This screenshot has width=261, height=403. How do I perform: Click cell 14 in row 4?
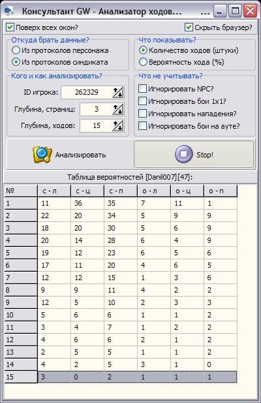click(x=87, y=240)
